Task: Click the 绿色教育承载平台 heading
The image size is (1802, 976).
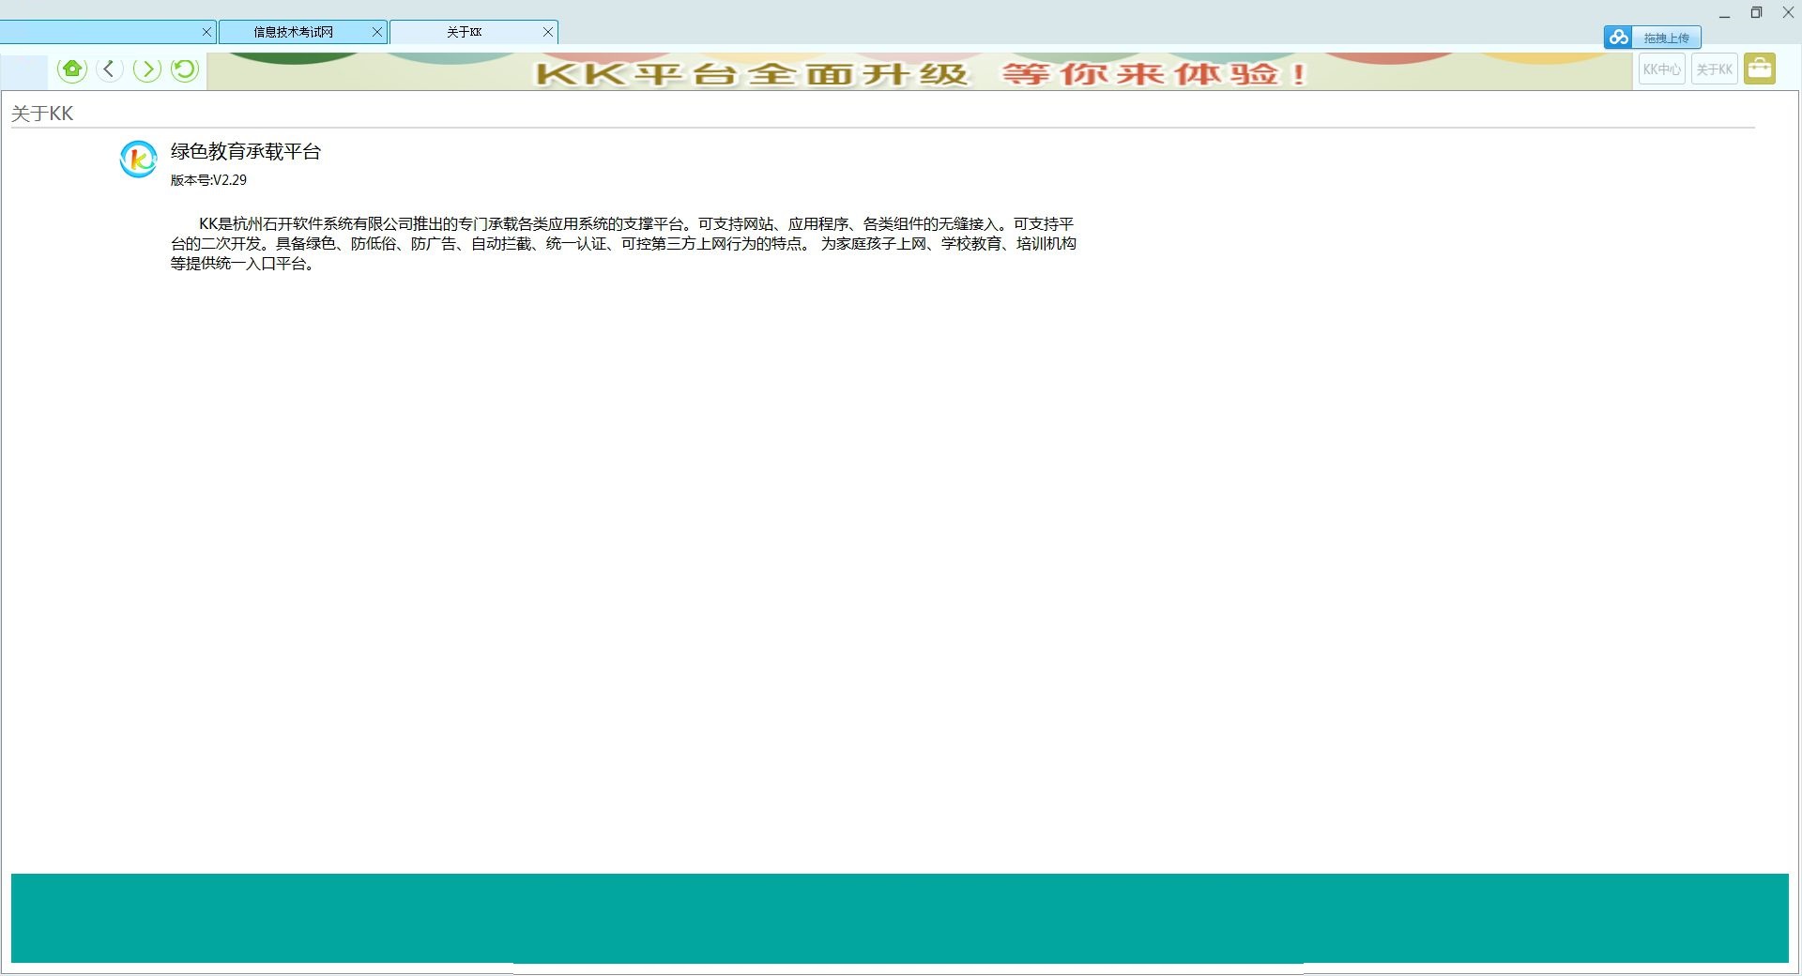Action: tap(246, 152)
